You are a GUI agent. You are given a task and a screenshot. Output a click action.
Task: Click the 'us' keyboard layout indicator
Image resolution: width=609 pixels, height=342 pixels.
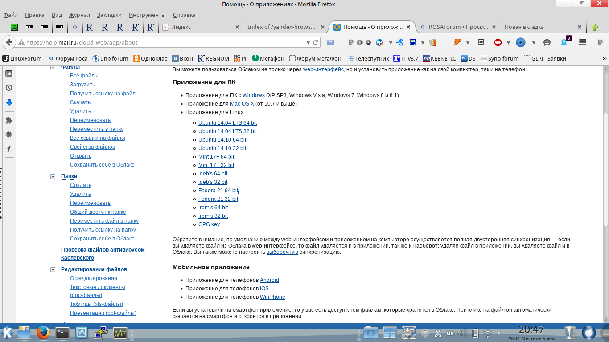pyautogui.click(x=450, y=333)
